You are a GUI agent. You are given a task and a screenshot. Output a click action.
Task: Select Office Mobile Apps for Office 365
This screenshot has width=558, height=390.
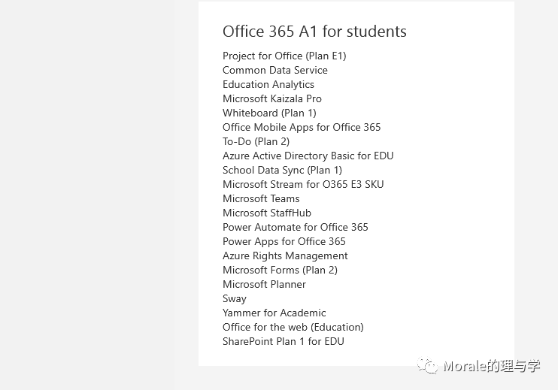tap(302, 127)
